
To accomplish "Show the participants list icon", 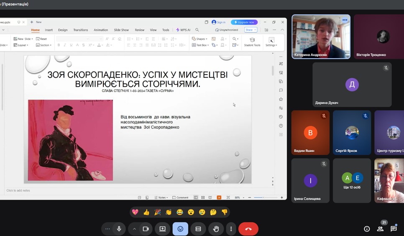I will click(380, 229).
